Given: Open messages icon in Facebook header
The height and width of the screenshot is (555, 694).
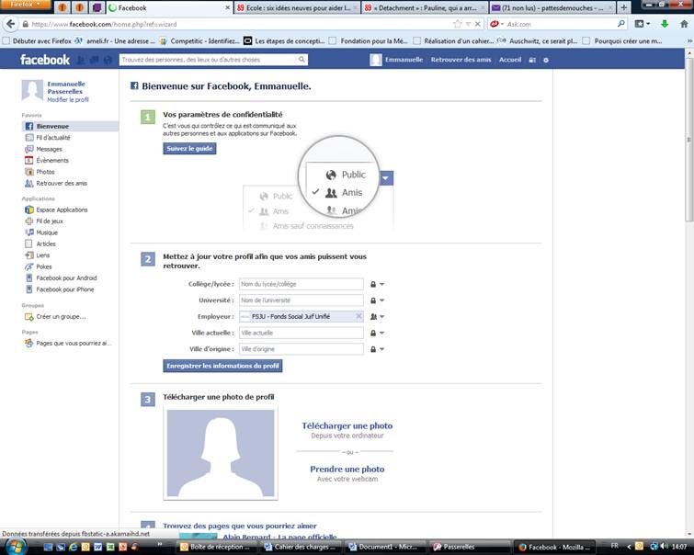Looking at the screenshot, I should click(x=94, y=60).
